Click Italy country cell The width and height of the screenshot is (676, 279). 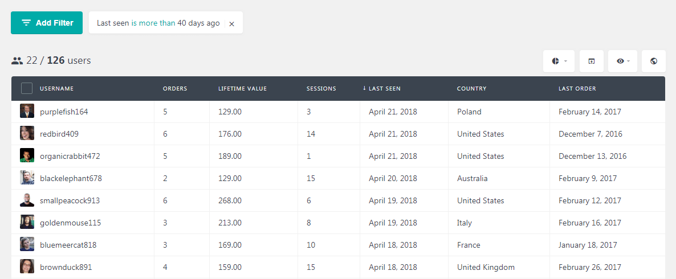[465, 223]
